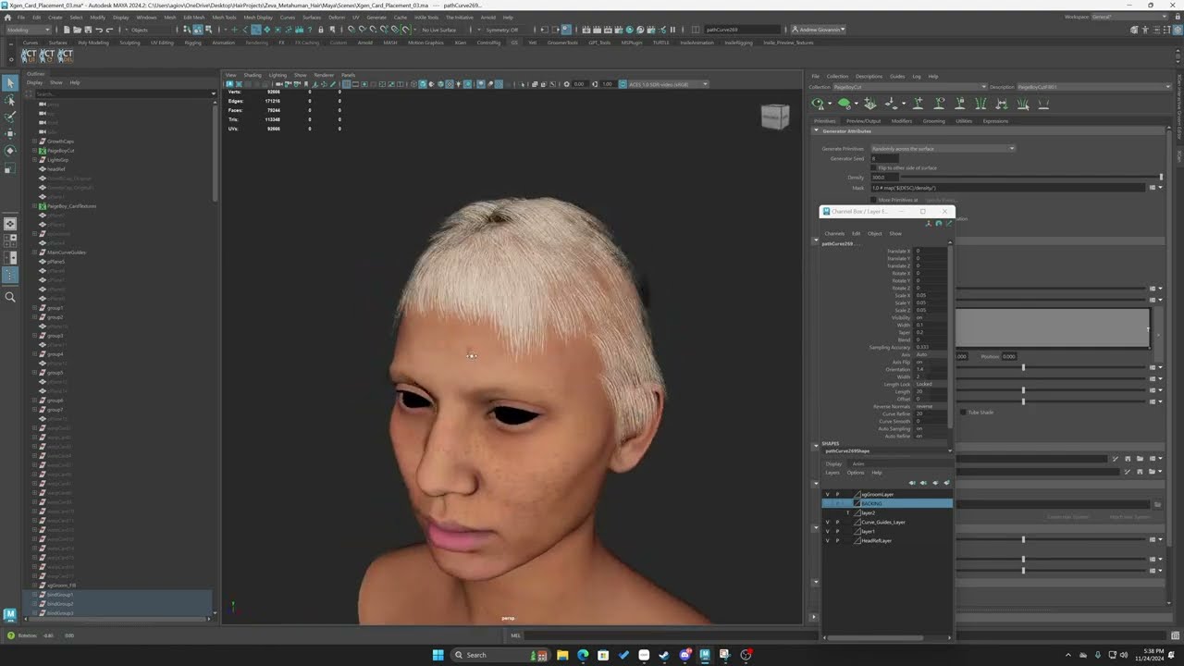
Task: Click the XGen green leaf clear-preview icon
Action: [844, 104]
